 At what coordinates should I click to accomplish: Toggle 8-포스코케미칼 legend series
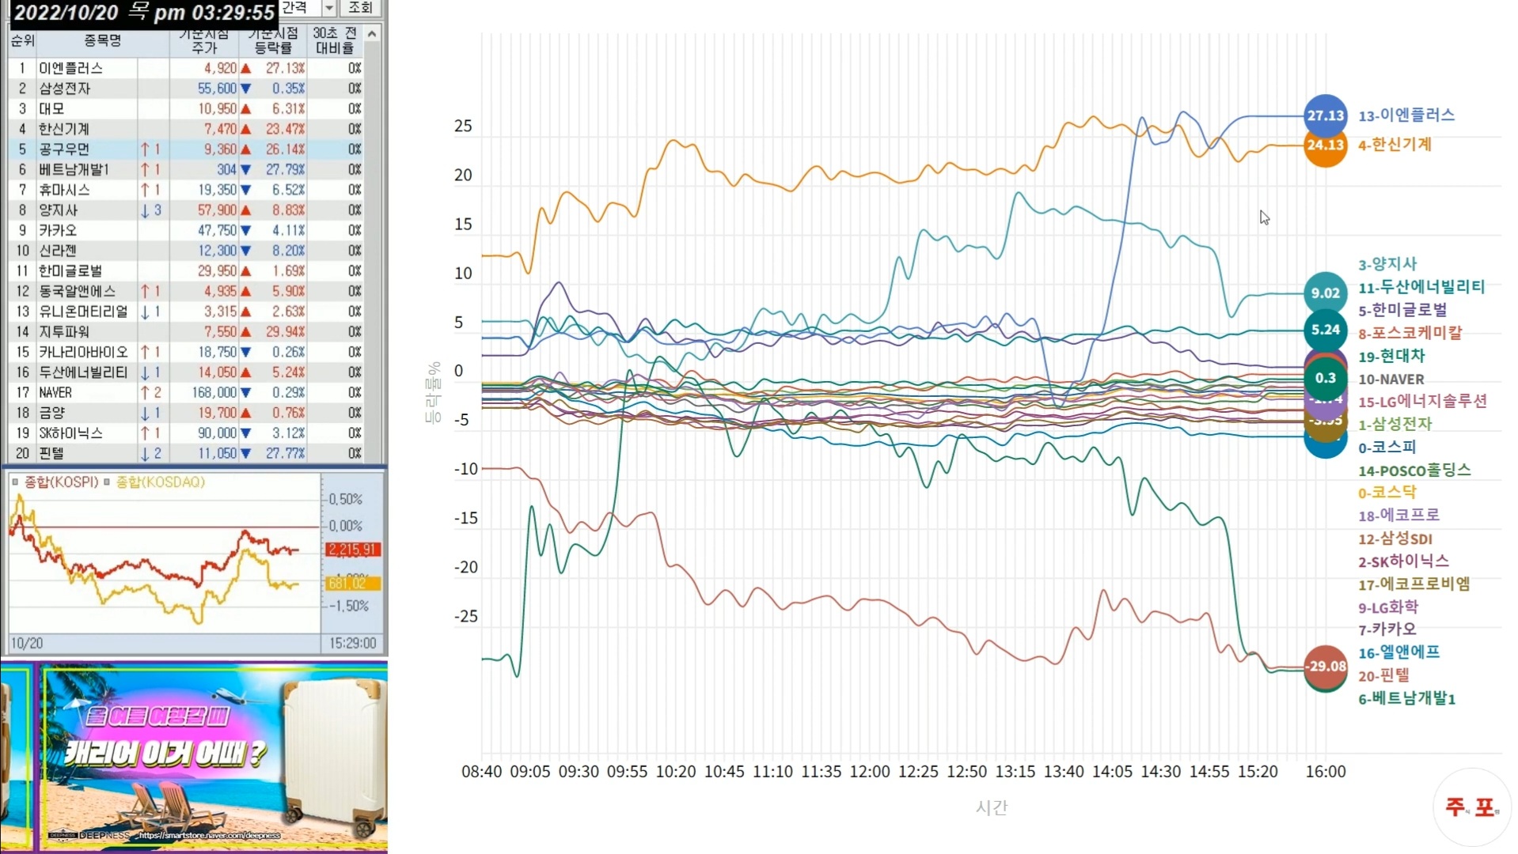coord(1410,333)
